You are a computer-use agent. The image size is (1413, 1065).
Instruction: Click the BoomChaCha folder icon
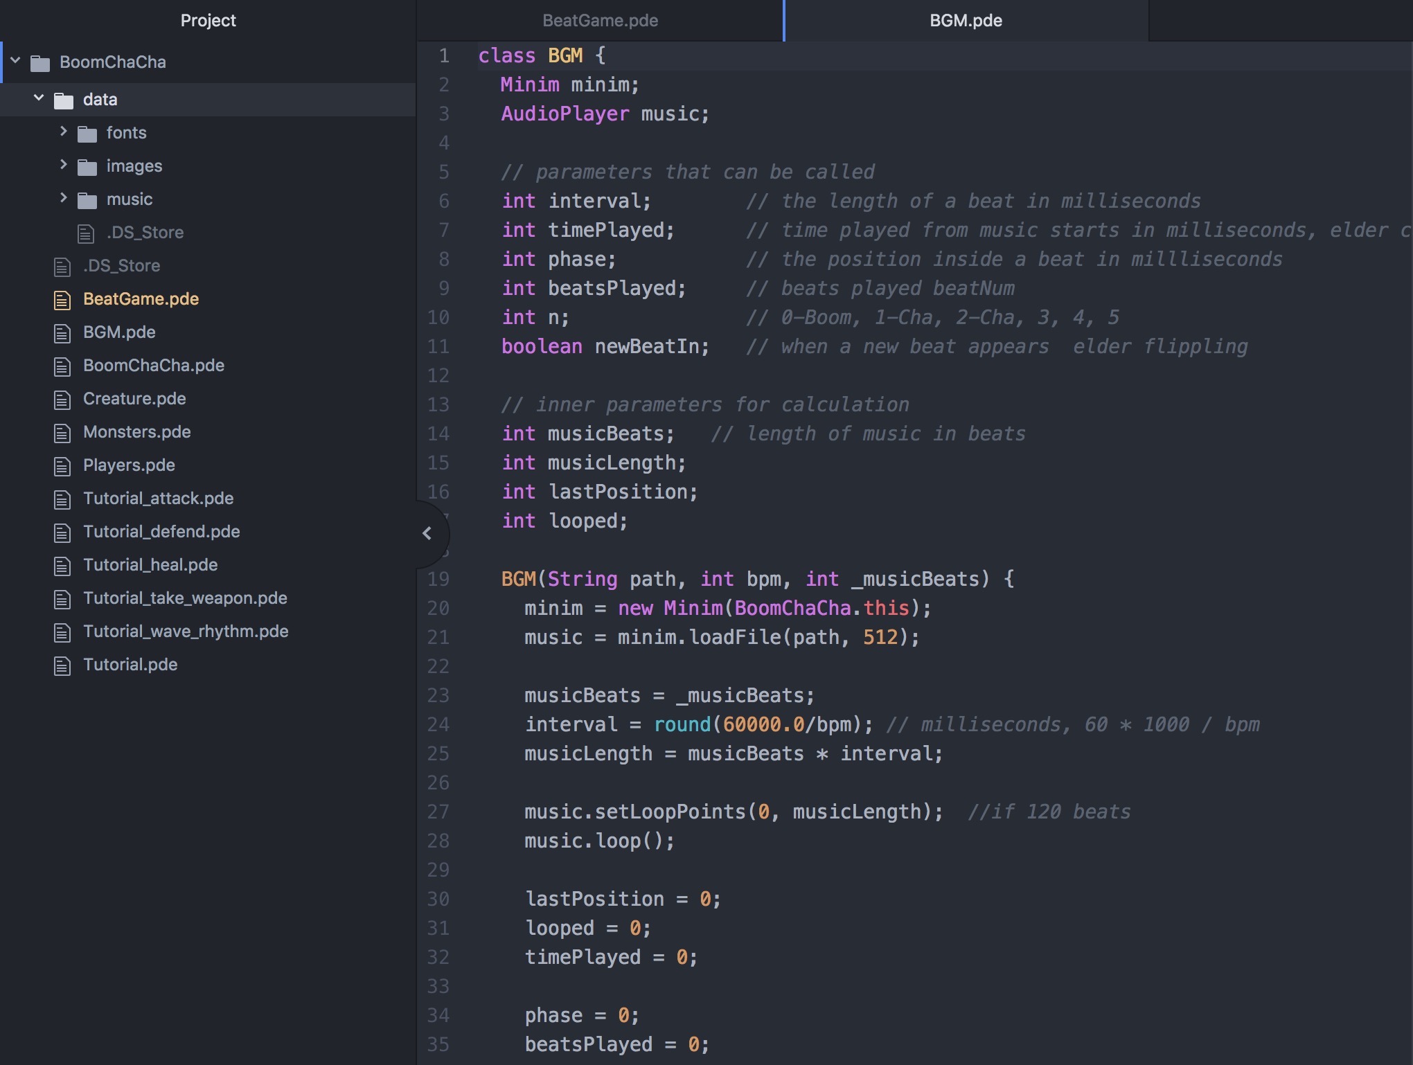click(x=40, y=63)
